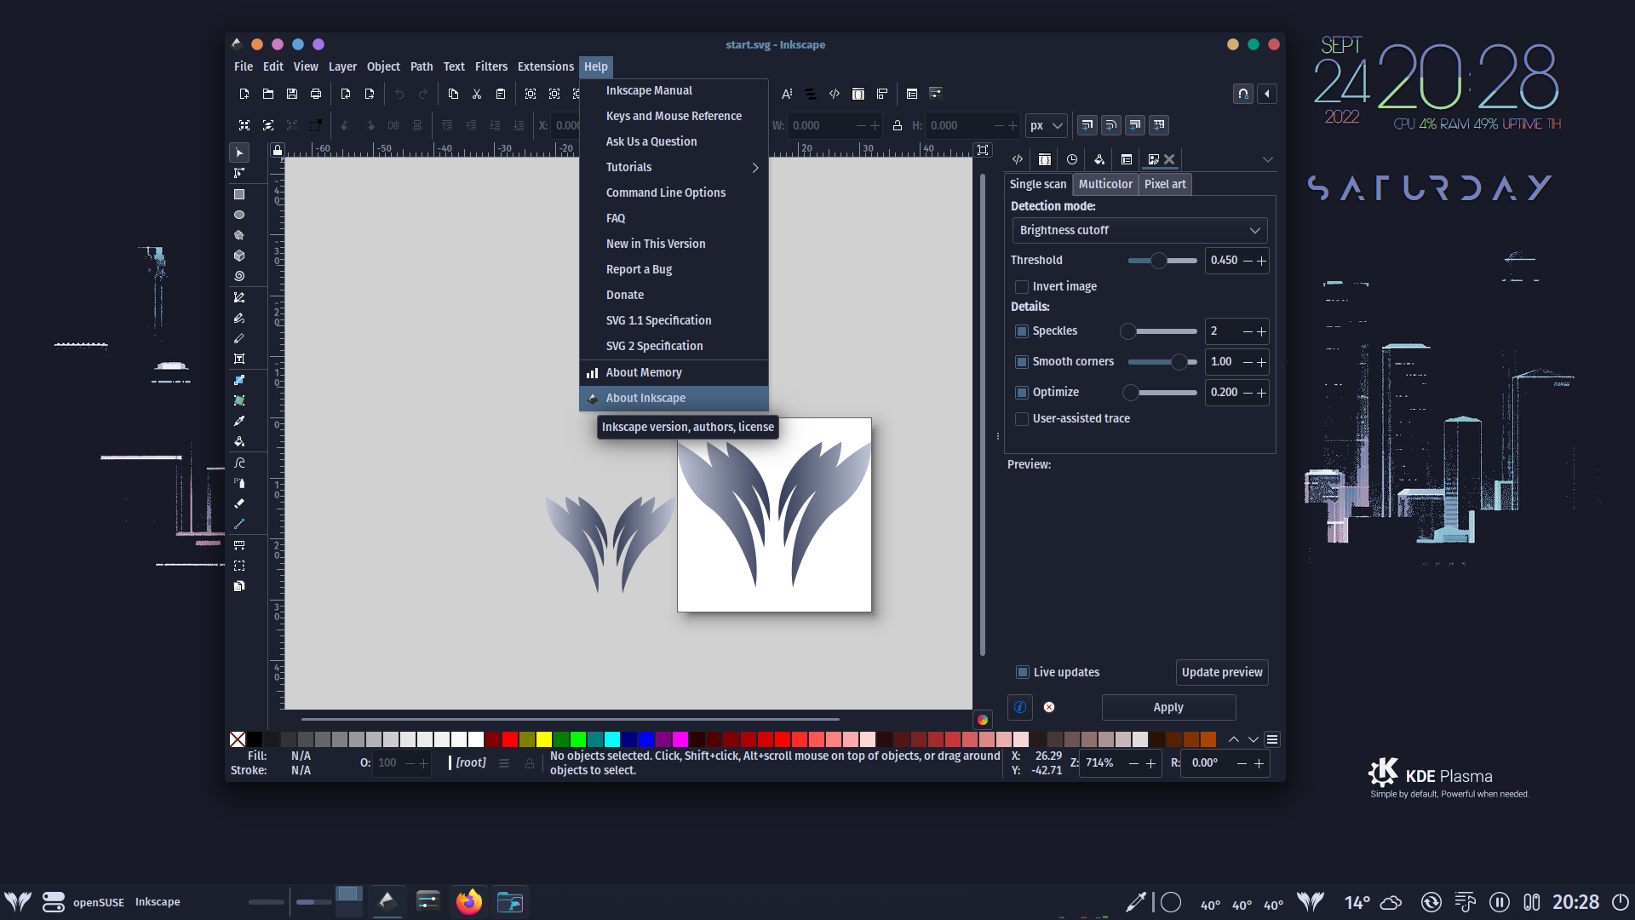Toggle Live updates checkbox
Viewport: 1635px width, 920px height.
click(1023, 672)
